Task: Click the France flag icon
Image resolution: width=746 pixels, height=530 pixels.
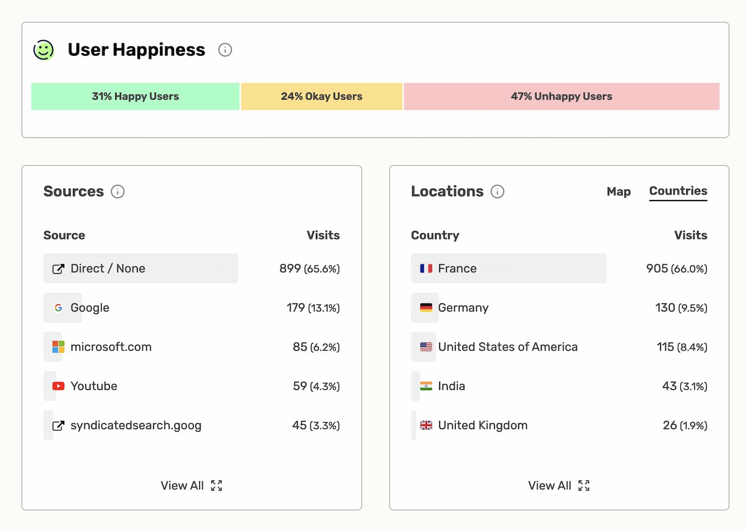Action: coord(426,269)
